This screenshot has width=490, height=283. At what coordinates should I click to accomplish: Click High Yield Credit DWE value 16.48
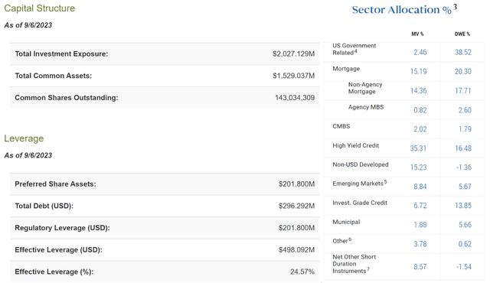462,148
